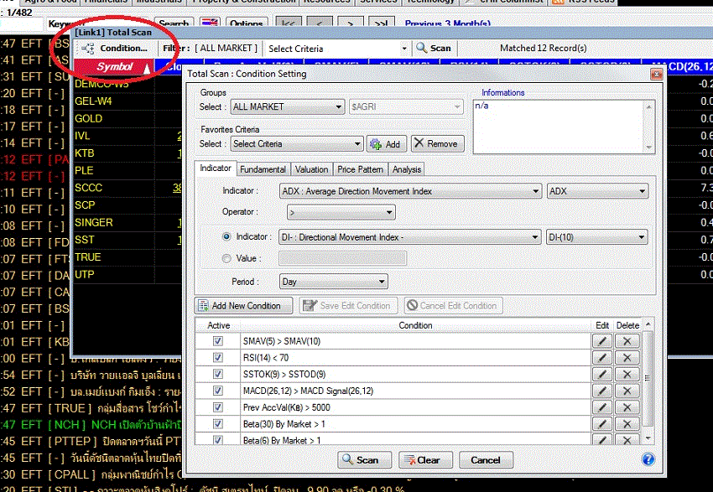The height and width of the screenshot is (492, 713).
Task: Delete the Beta(30) By Market condition
Action: [x=627, y=424]
